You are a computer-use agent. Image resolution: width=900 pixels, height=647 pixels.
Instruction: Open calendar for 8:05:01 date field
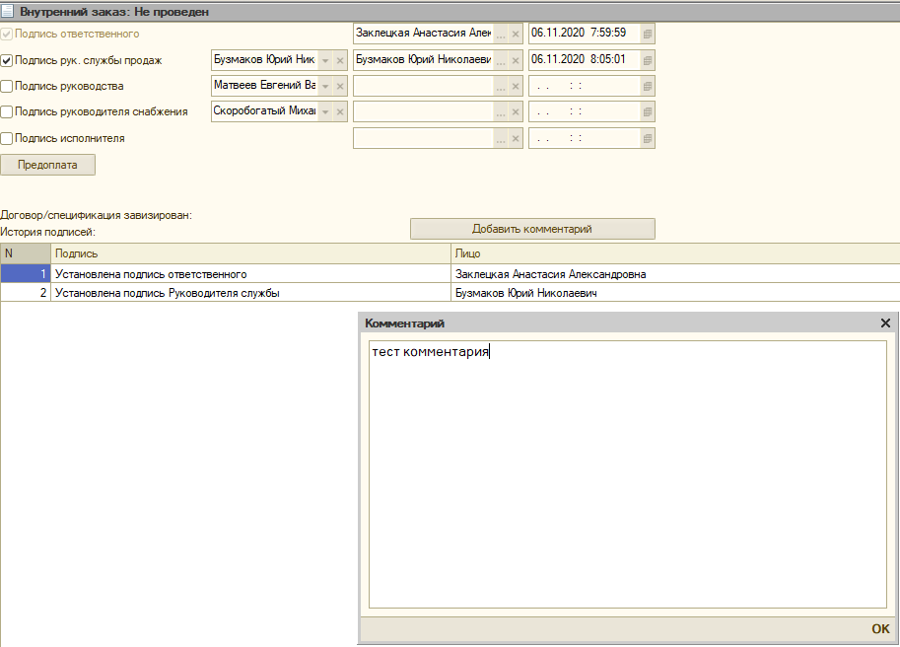point(648,60)
